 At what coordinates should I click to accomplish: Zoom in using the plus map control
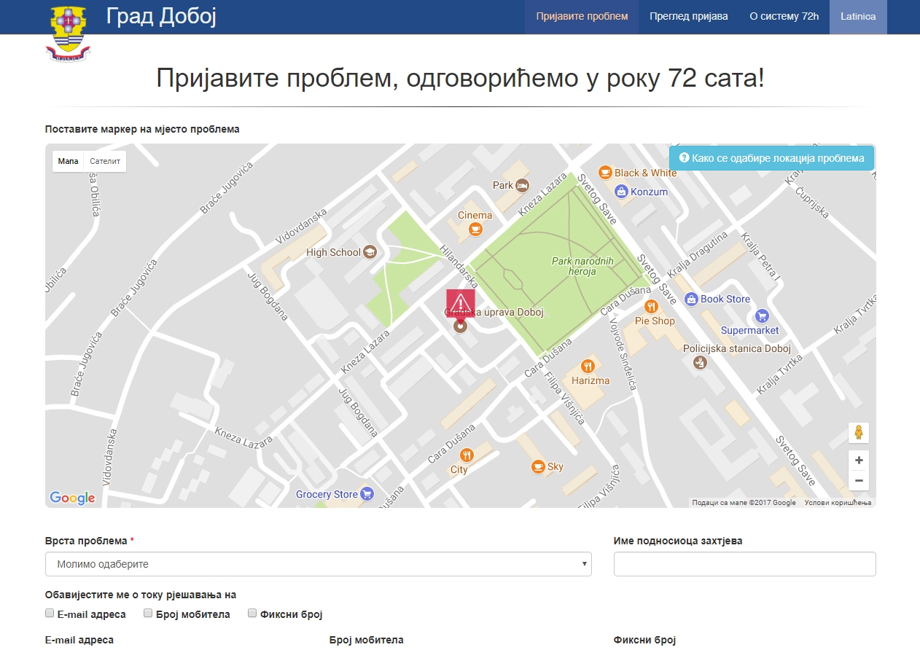[859, 460]
